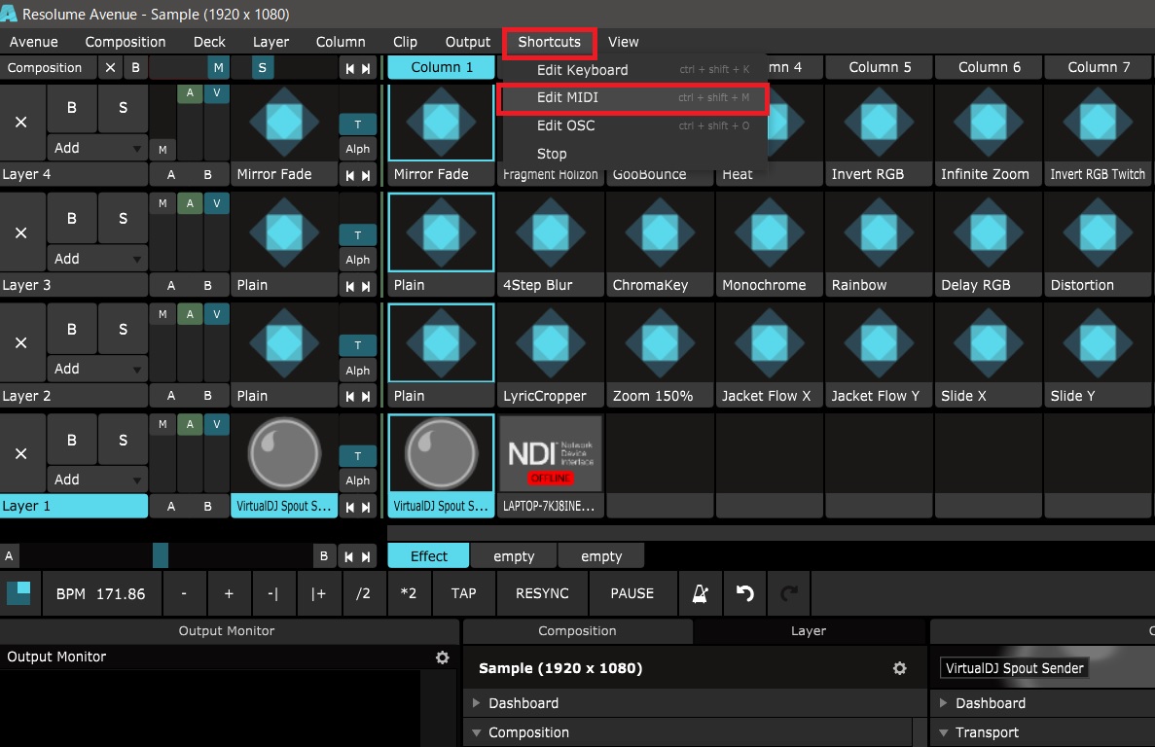The image size is (1155, 747).
Task: Click Layer 4 next clip arrow
Action: 366,175
